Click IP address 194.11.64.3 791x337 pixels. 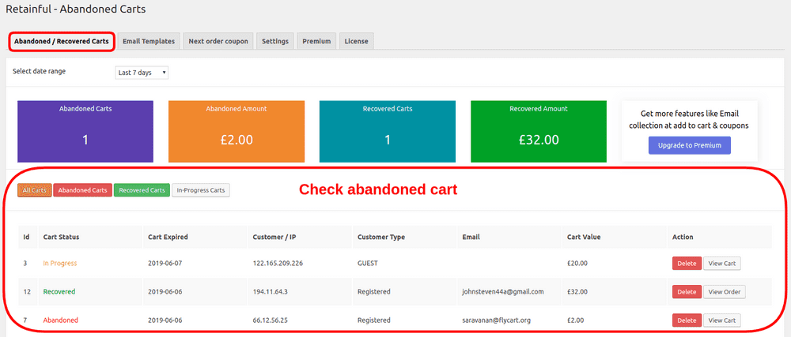(270, 292)
